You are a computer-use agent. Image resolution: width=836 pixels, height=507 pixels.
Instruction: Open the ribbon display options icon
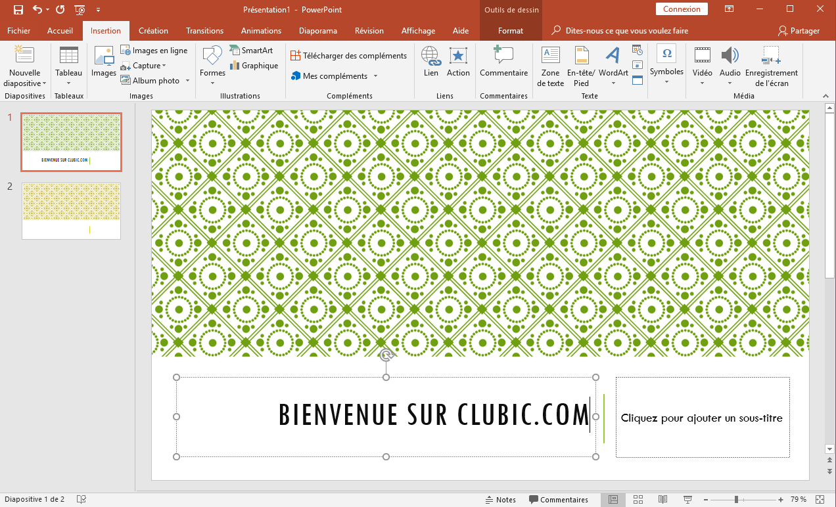tap(729, 9)
